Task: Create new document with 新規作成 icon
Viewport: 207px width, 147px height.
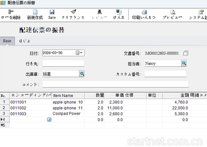Action: tap(35, 12)
